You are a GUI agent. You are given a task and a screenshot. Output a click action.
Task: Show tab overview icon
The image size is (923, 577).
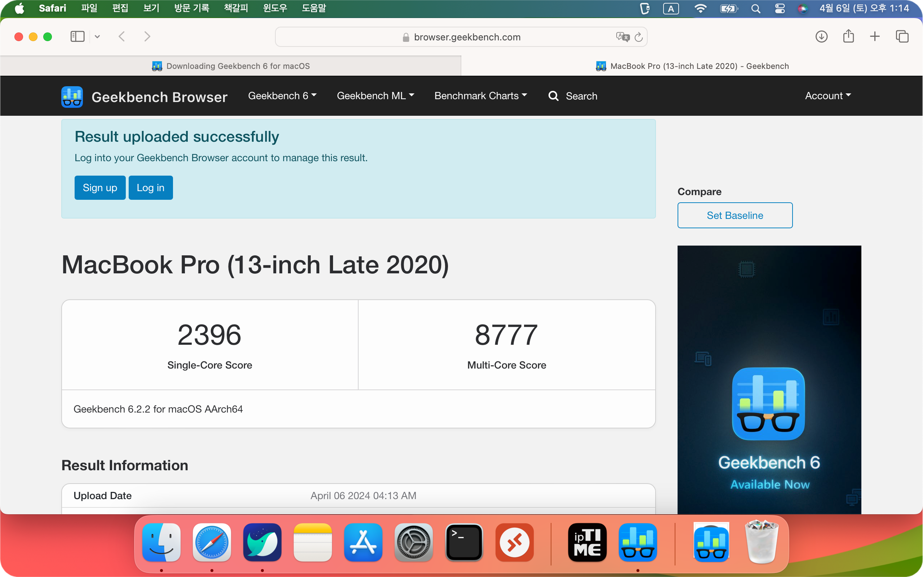(902, 37)
